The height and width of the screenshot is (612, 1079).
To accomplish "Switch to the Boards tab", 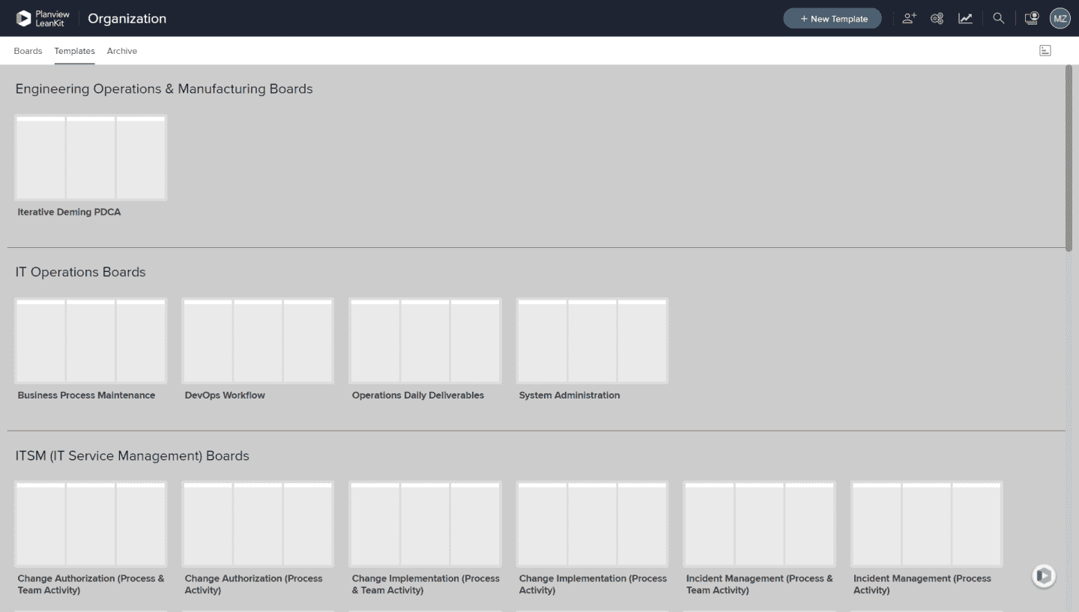I will coord(28,51).
